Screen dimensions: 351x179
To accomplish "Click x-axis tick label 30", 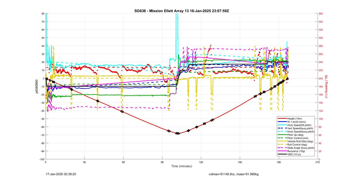I will pos(84,162).
